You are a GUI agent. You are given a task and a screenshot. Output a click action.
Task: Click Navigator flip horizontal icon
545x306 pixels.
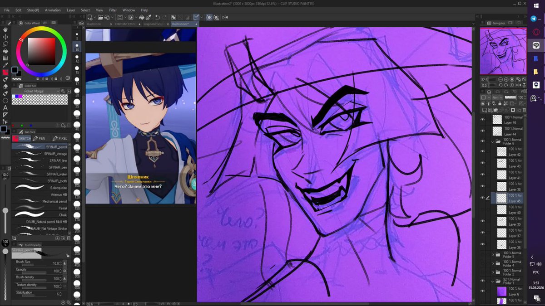tap(519, 85)
